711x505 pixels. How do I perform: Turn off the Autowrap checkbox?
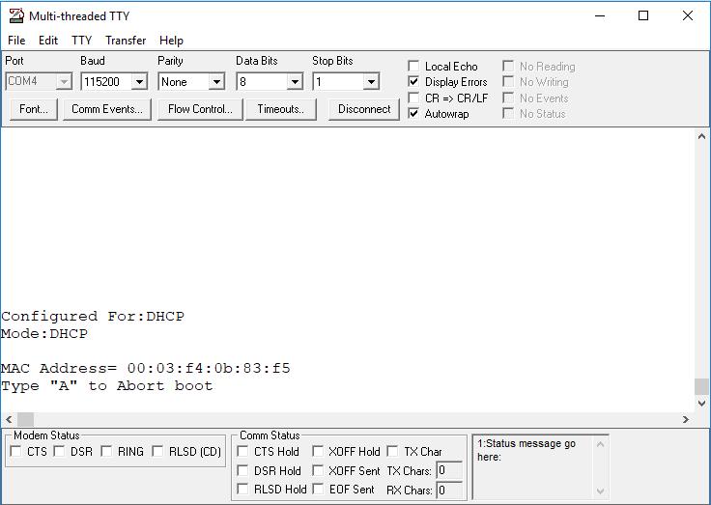tap(414, 114)
